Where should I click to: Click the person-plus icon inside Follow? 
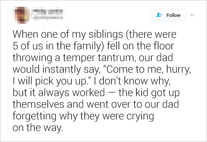click(159, 15)
